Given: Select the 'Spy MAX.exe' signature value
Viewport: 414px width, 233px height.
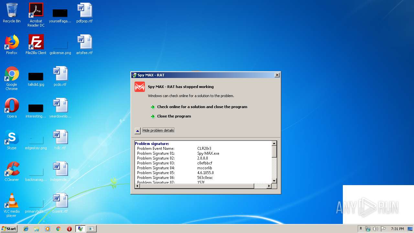Looking at the screenshot, I should pos(208,153).
